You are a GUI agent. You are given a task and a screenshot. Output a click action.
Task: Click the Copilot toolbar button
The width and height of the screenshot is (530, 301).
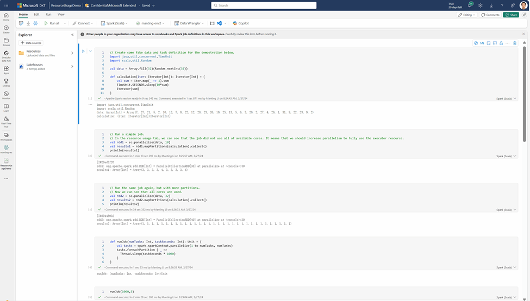click(x=241, y=23)
